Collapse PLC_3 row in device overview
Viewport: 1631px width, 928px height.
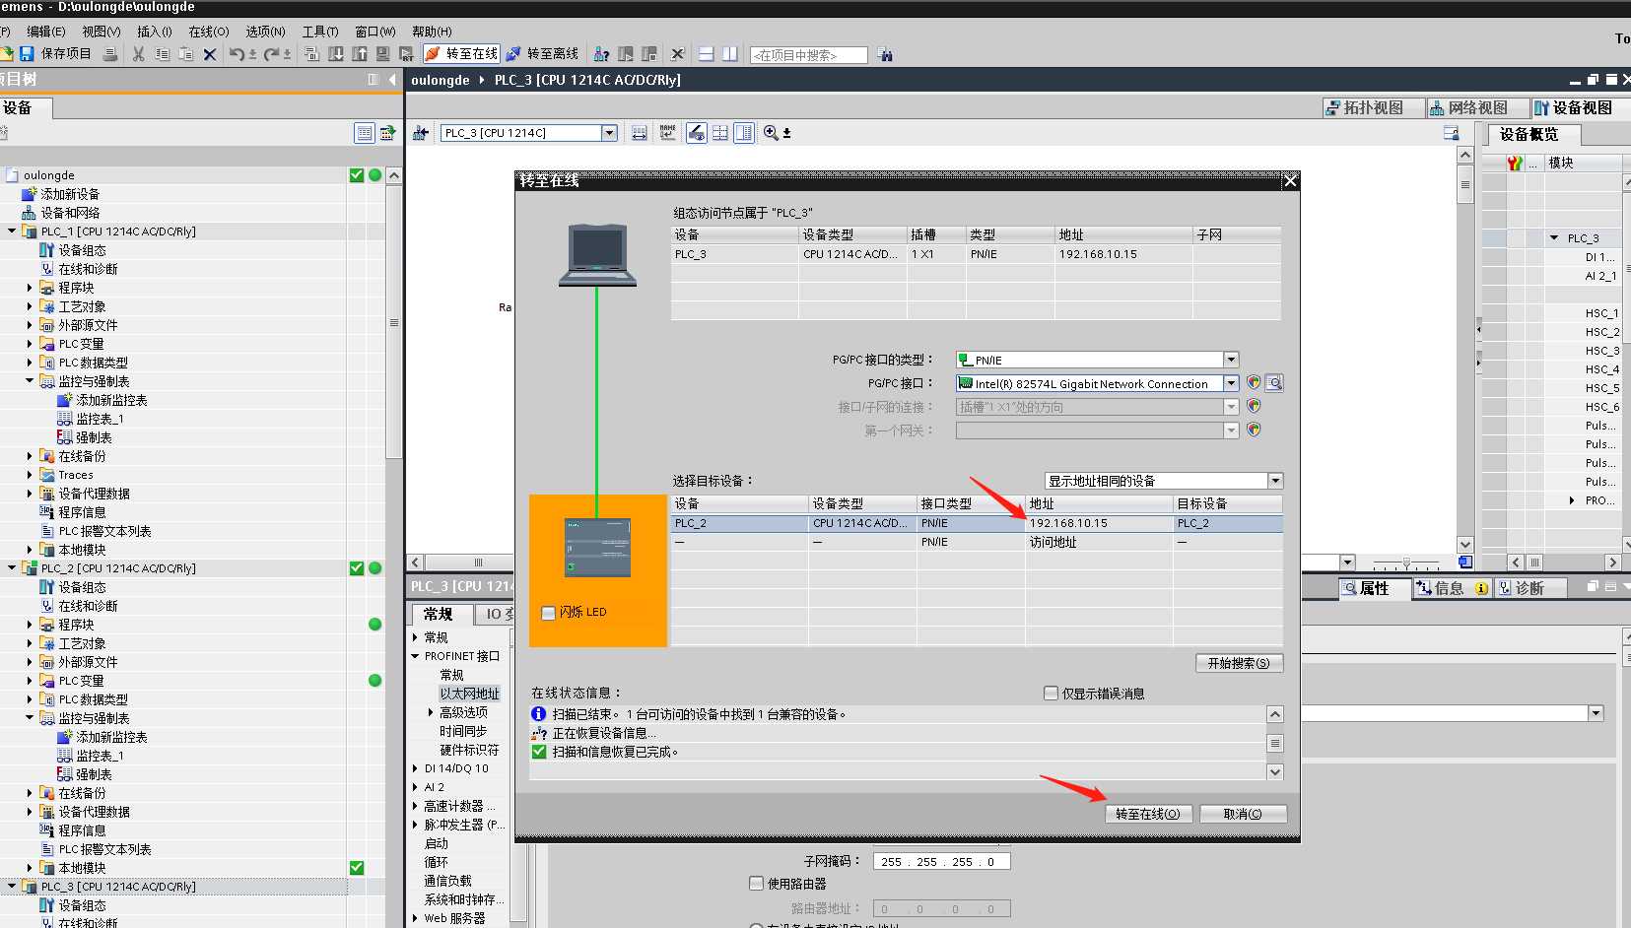(x=1554, y=237)
